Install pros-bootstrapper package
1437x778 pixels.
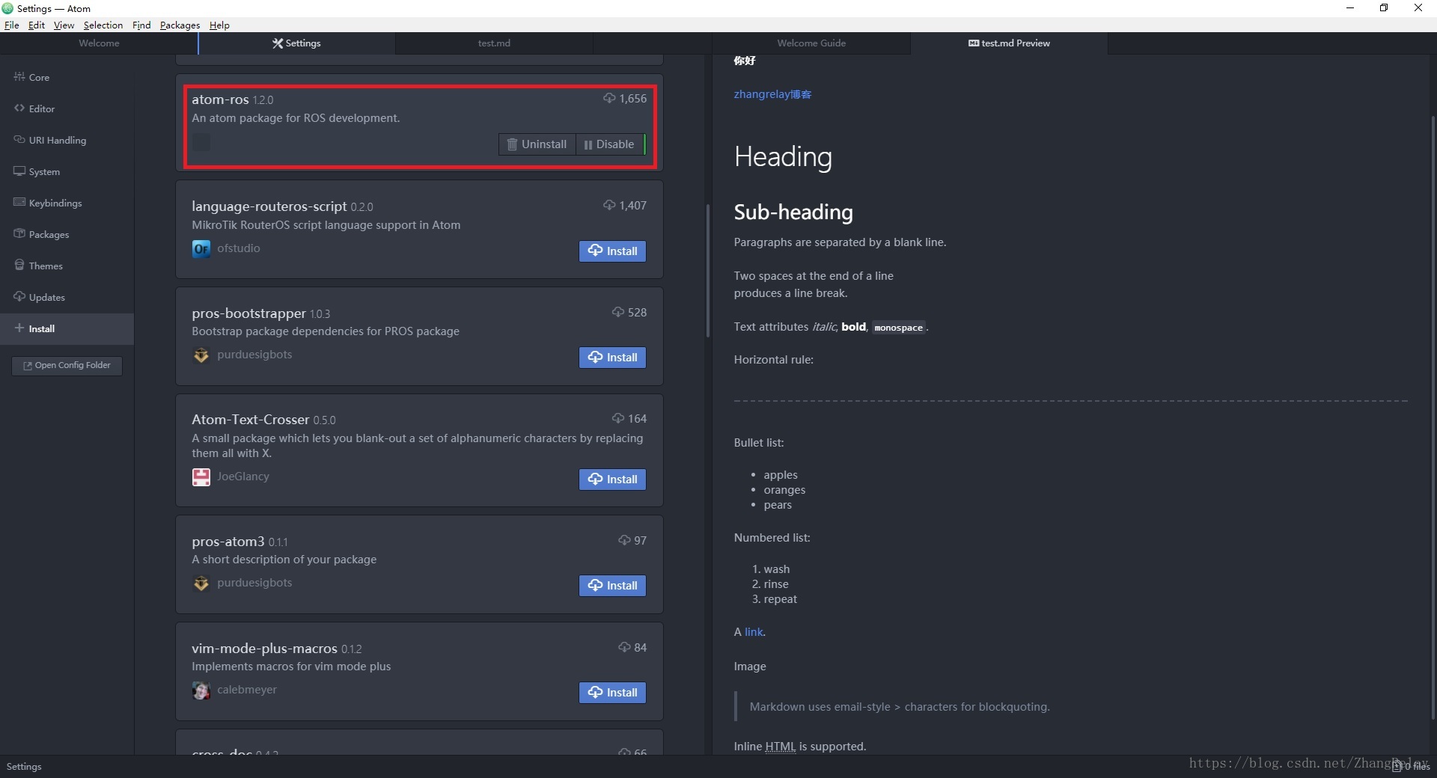[612, 358]
